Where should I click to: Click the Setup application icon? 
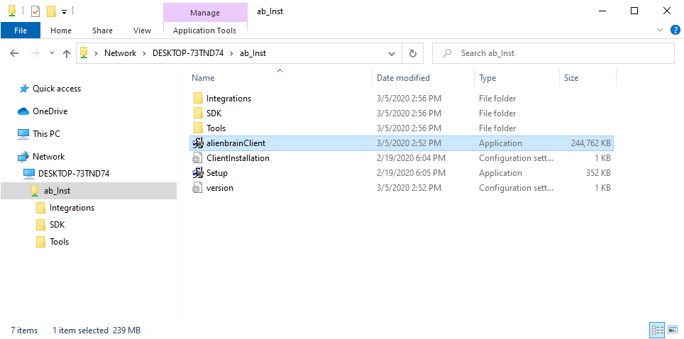[x=198, y=173]
